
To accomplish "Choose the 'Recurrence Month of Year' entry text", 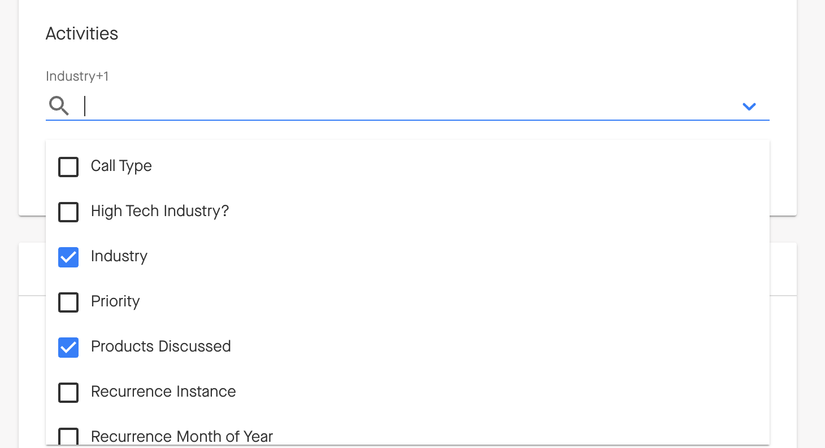I will tap(181, 437).
